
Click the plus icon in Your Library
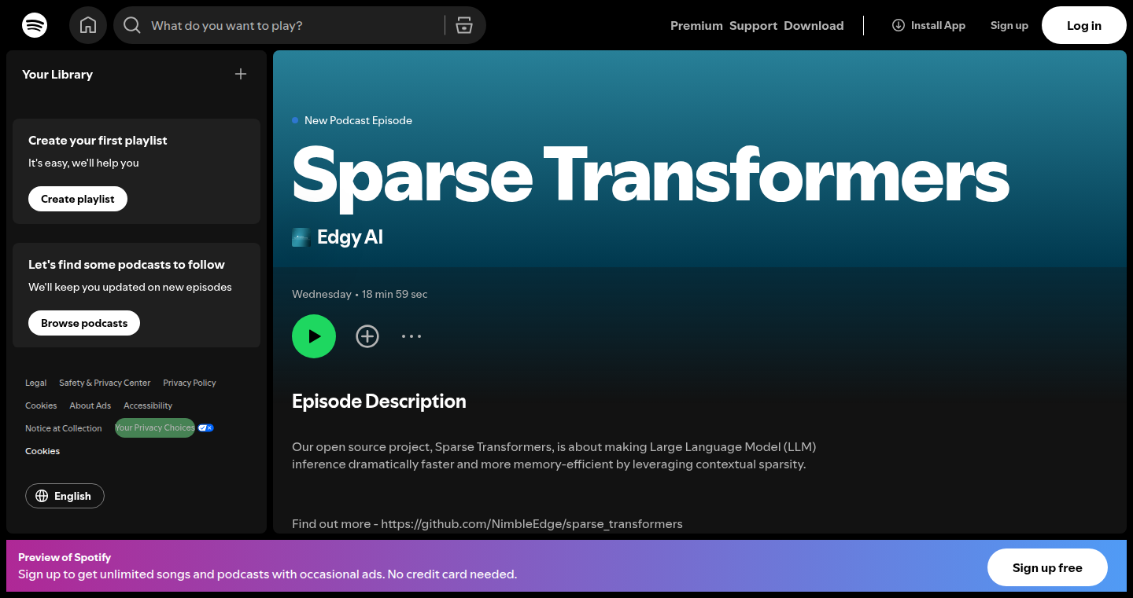tap(241, 74)
